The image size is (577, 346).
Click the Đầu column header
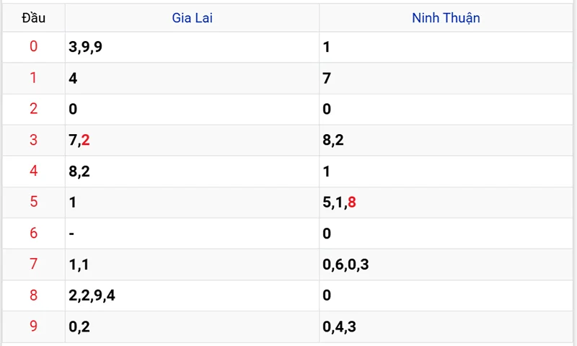[x=33, y=18]
